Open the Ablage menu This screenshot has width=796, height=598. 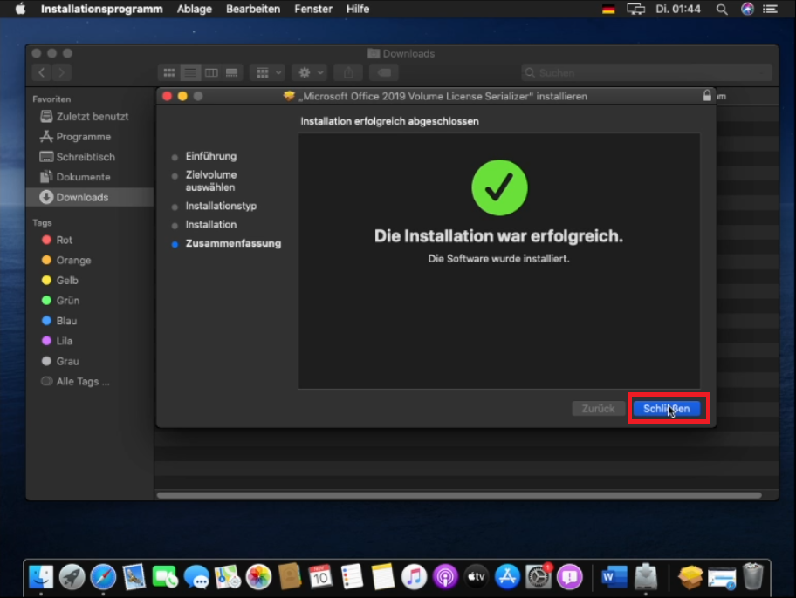tap(194, 9)
